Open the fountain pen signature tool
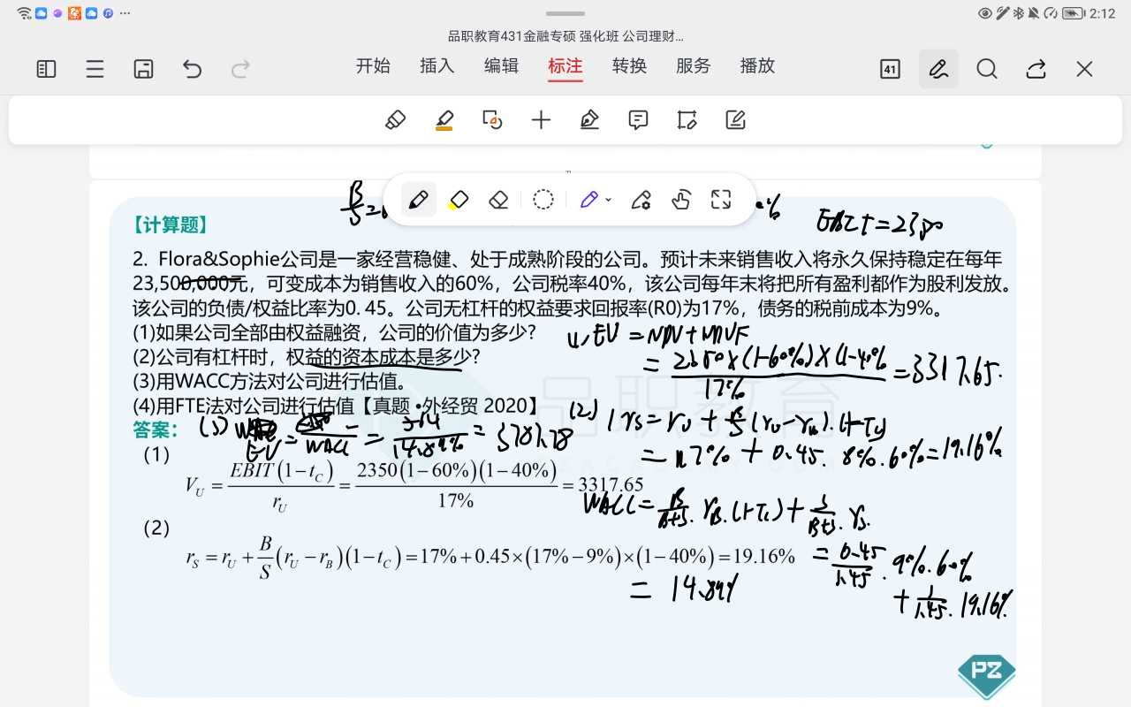The image size is (1131, 707). pos(589,120)
